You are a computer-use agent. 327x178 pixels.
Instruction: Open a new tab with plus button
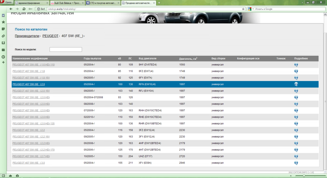click(x=159, y=3)
